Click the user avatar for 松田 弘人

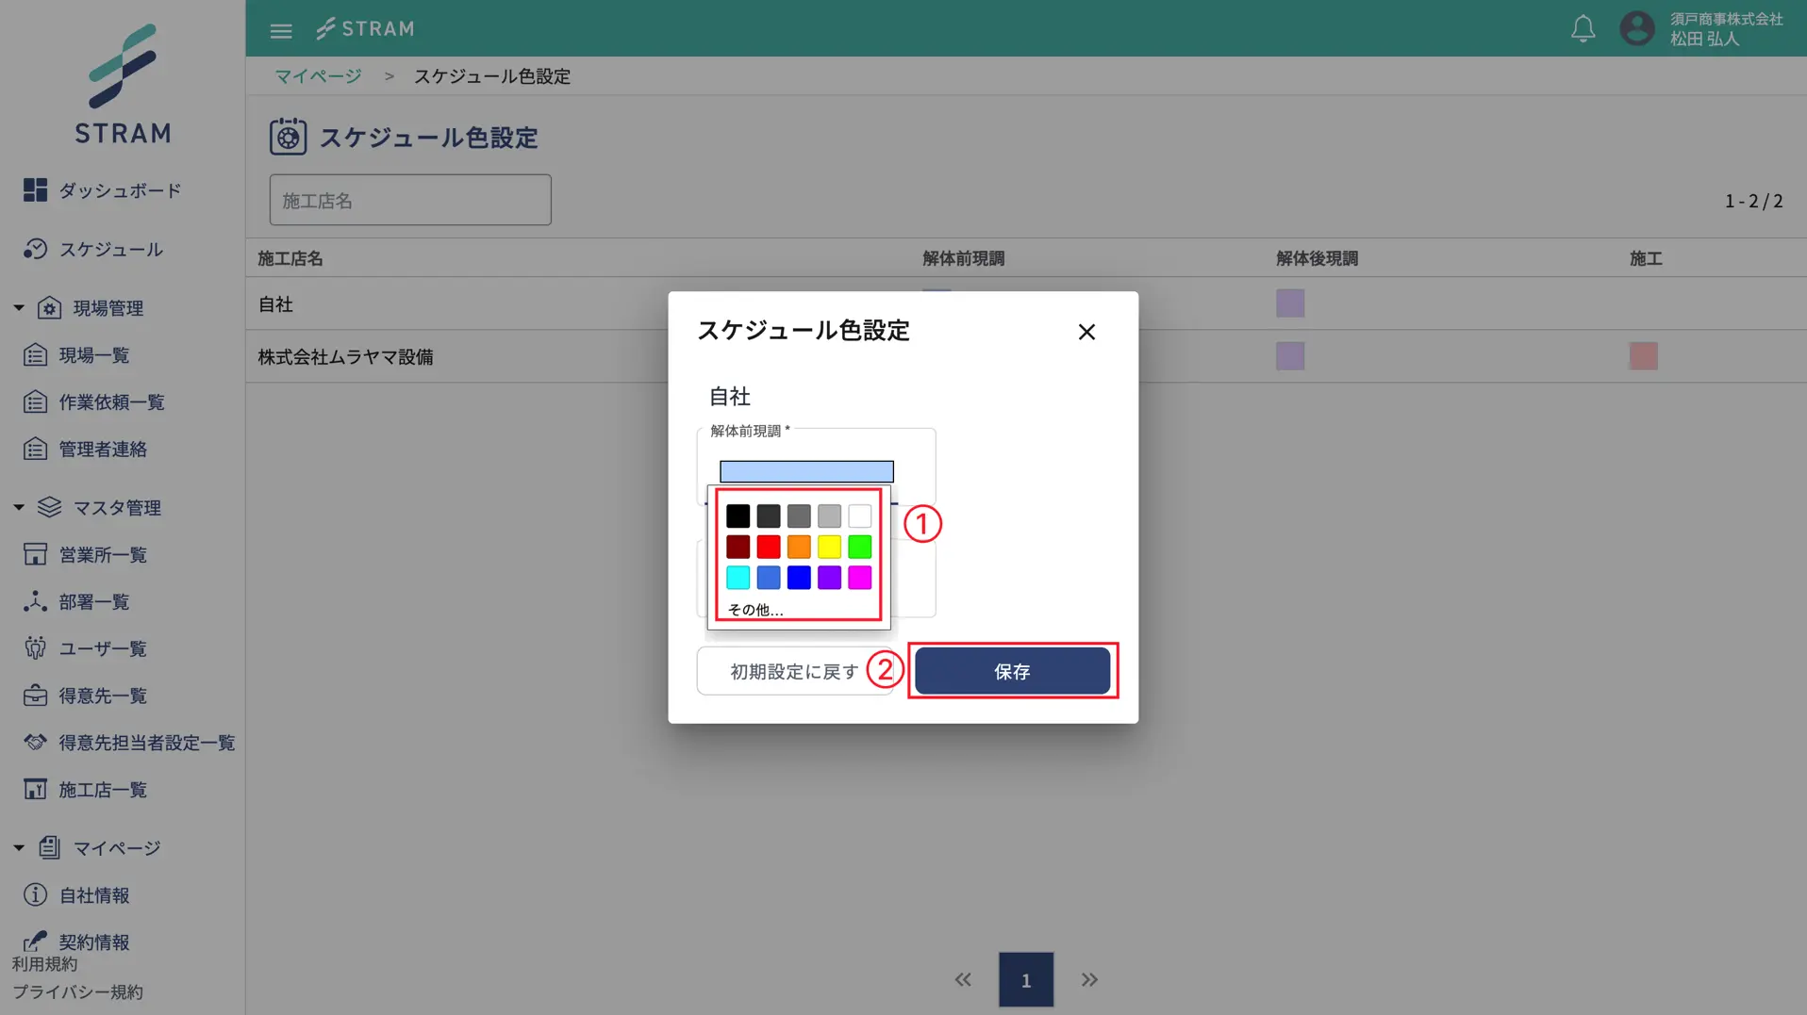pyautogui.click(x=1637, y=28)
